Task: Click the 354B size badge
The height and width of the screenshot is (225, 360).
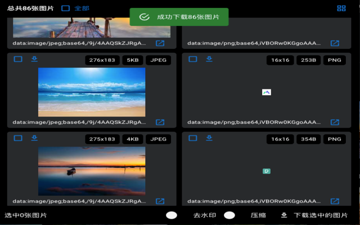Action: point(308,139)
